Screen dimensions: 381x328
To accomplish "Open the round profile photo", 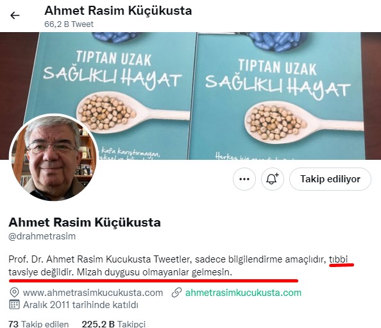I will tap(54, 158).
